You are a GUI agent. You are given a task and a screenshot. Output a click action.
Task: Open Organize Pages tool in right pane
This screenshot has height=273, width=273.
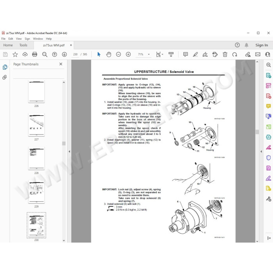[268, 127]
